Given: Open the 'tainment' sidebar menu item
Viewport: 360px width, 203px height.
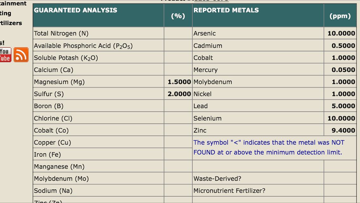Looking at the screenshot, I should pos(13,3).
